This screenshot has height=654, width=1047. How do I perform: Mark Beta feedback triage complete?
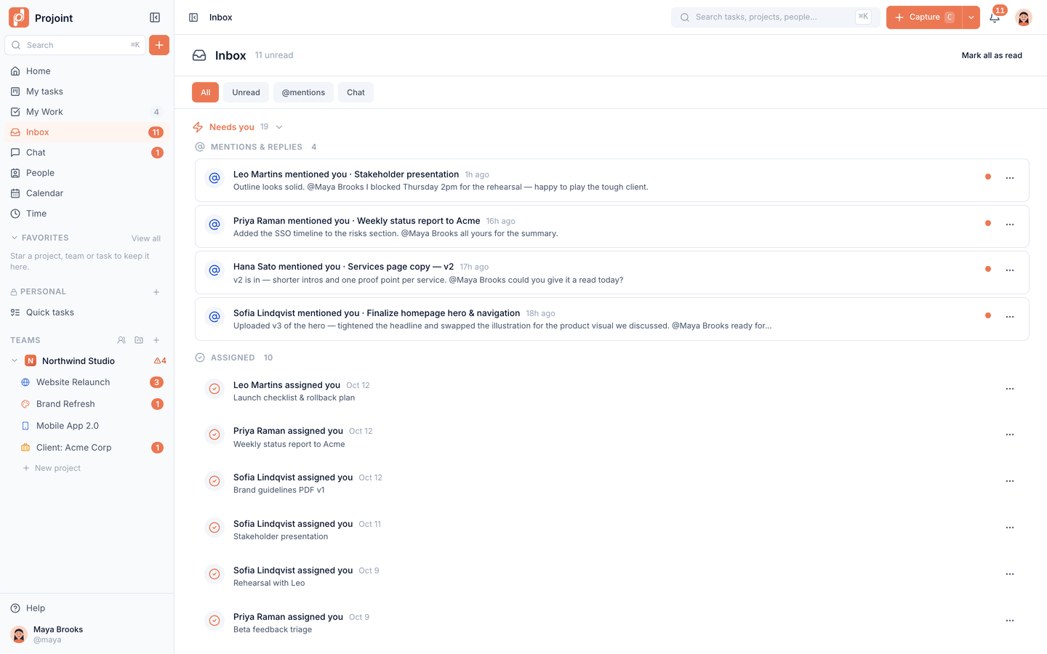click(x=214, y=621)
